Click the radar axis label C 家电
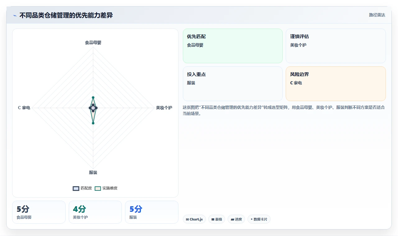 [24, 108]
